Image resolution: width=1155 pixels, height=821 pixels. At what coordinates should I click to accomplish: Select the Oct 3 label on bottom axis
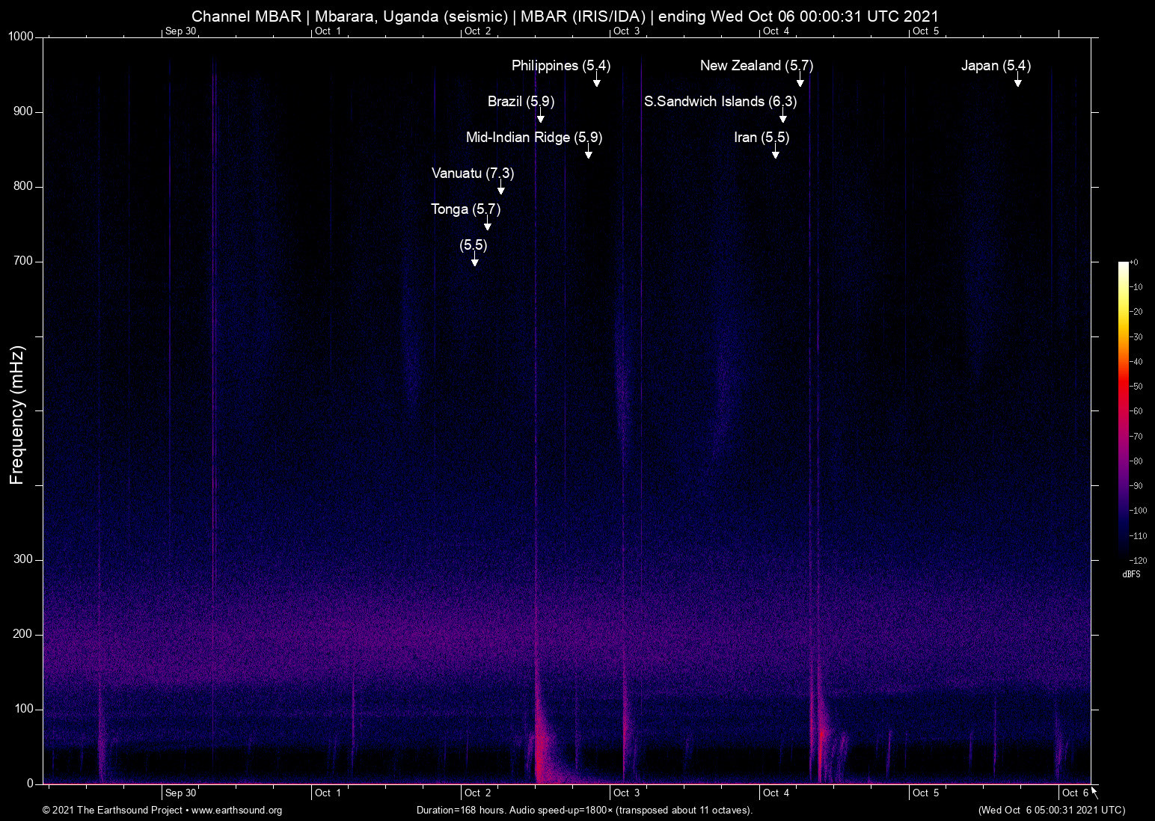tap(627, 793)
